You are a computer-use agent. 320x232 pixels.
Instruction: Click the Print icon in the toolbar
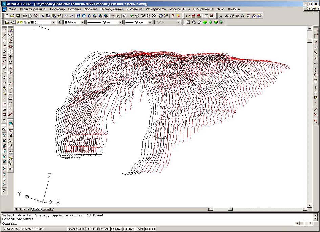tap(25, 16)
